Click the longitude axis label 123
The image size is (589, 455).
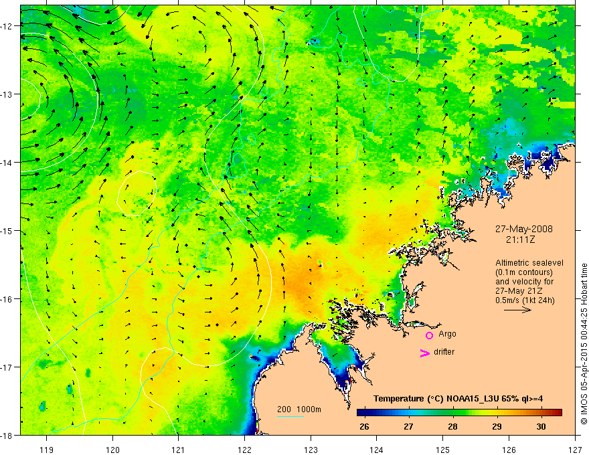pos(311,450)
